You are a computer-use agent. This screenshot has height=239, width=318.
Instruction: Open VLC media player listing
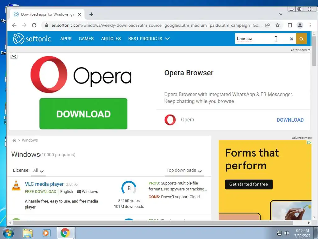pyautogui.click(x=44, y=184)
